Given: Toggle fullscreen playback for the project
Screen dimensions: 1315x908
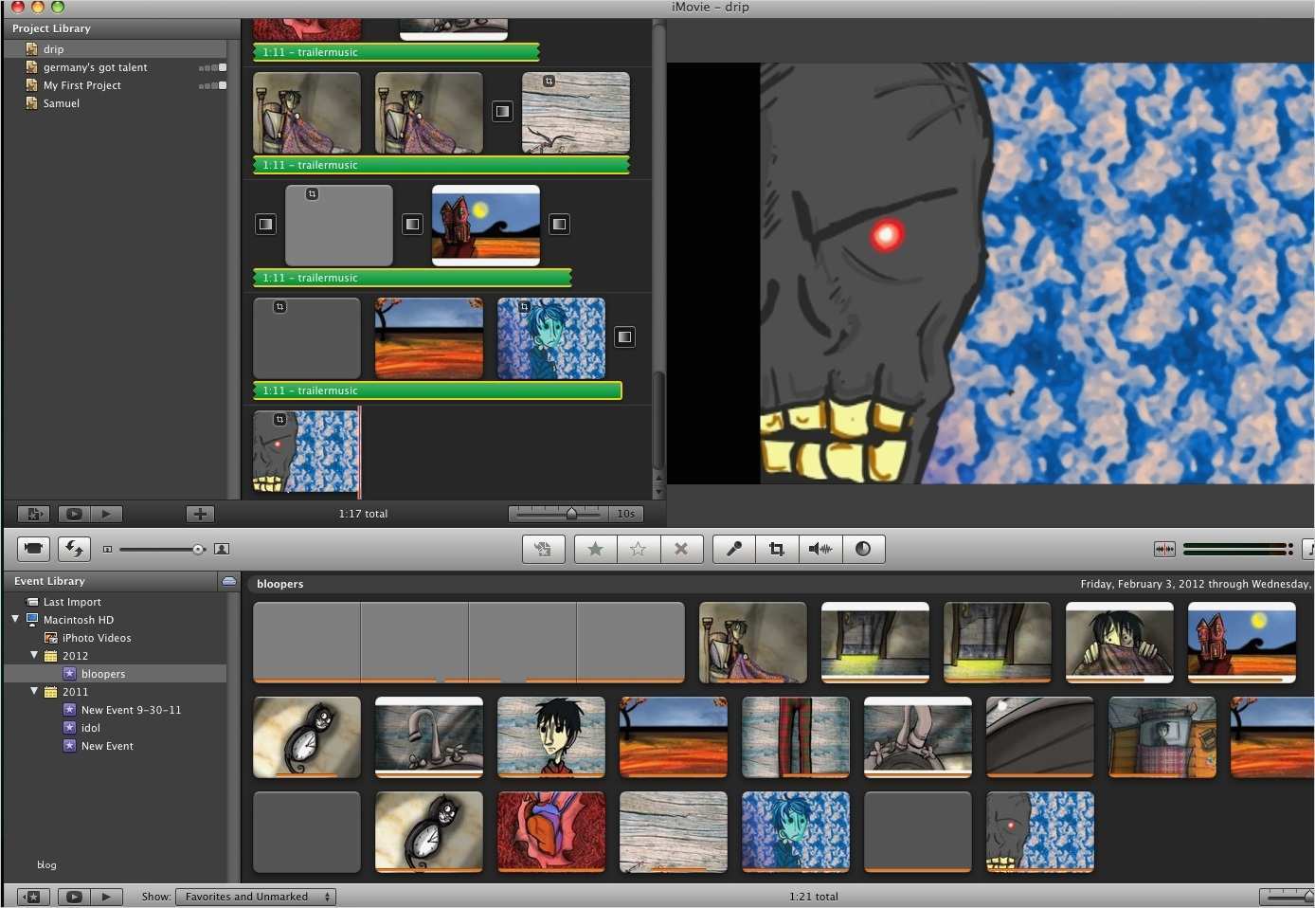Looking at the screenshot, I should click(74, 513).
